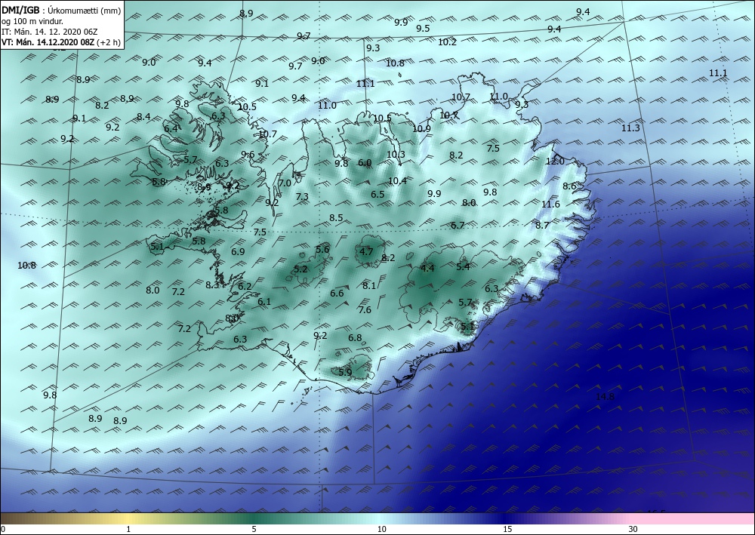Image resolution: width=755 pixels, height=535 pixels.
Task: Click the "14.8" value over the ocean
Action: pos(605,397)
